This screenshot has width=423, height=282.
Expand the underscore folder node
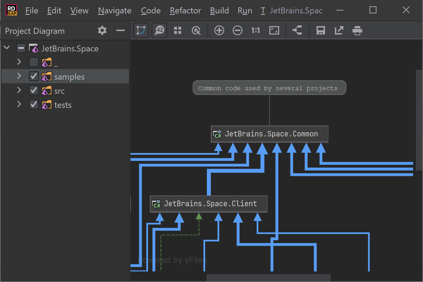[19, 62]
